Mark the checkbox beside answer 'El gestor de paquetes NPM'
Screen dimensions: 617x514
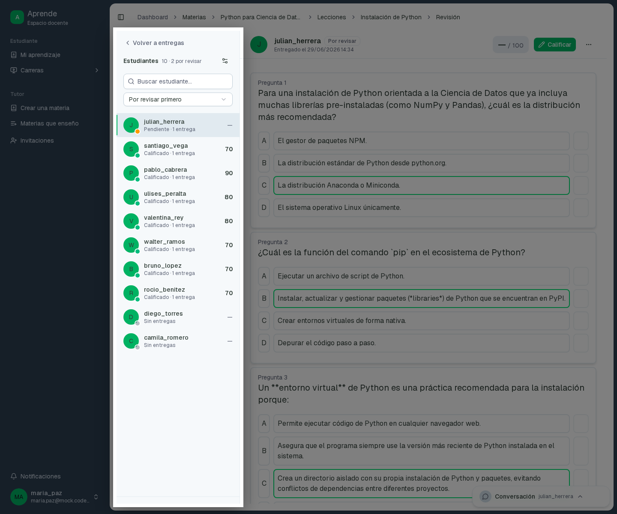pos(581,141)
